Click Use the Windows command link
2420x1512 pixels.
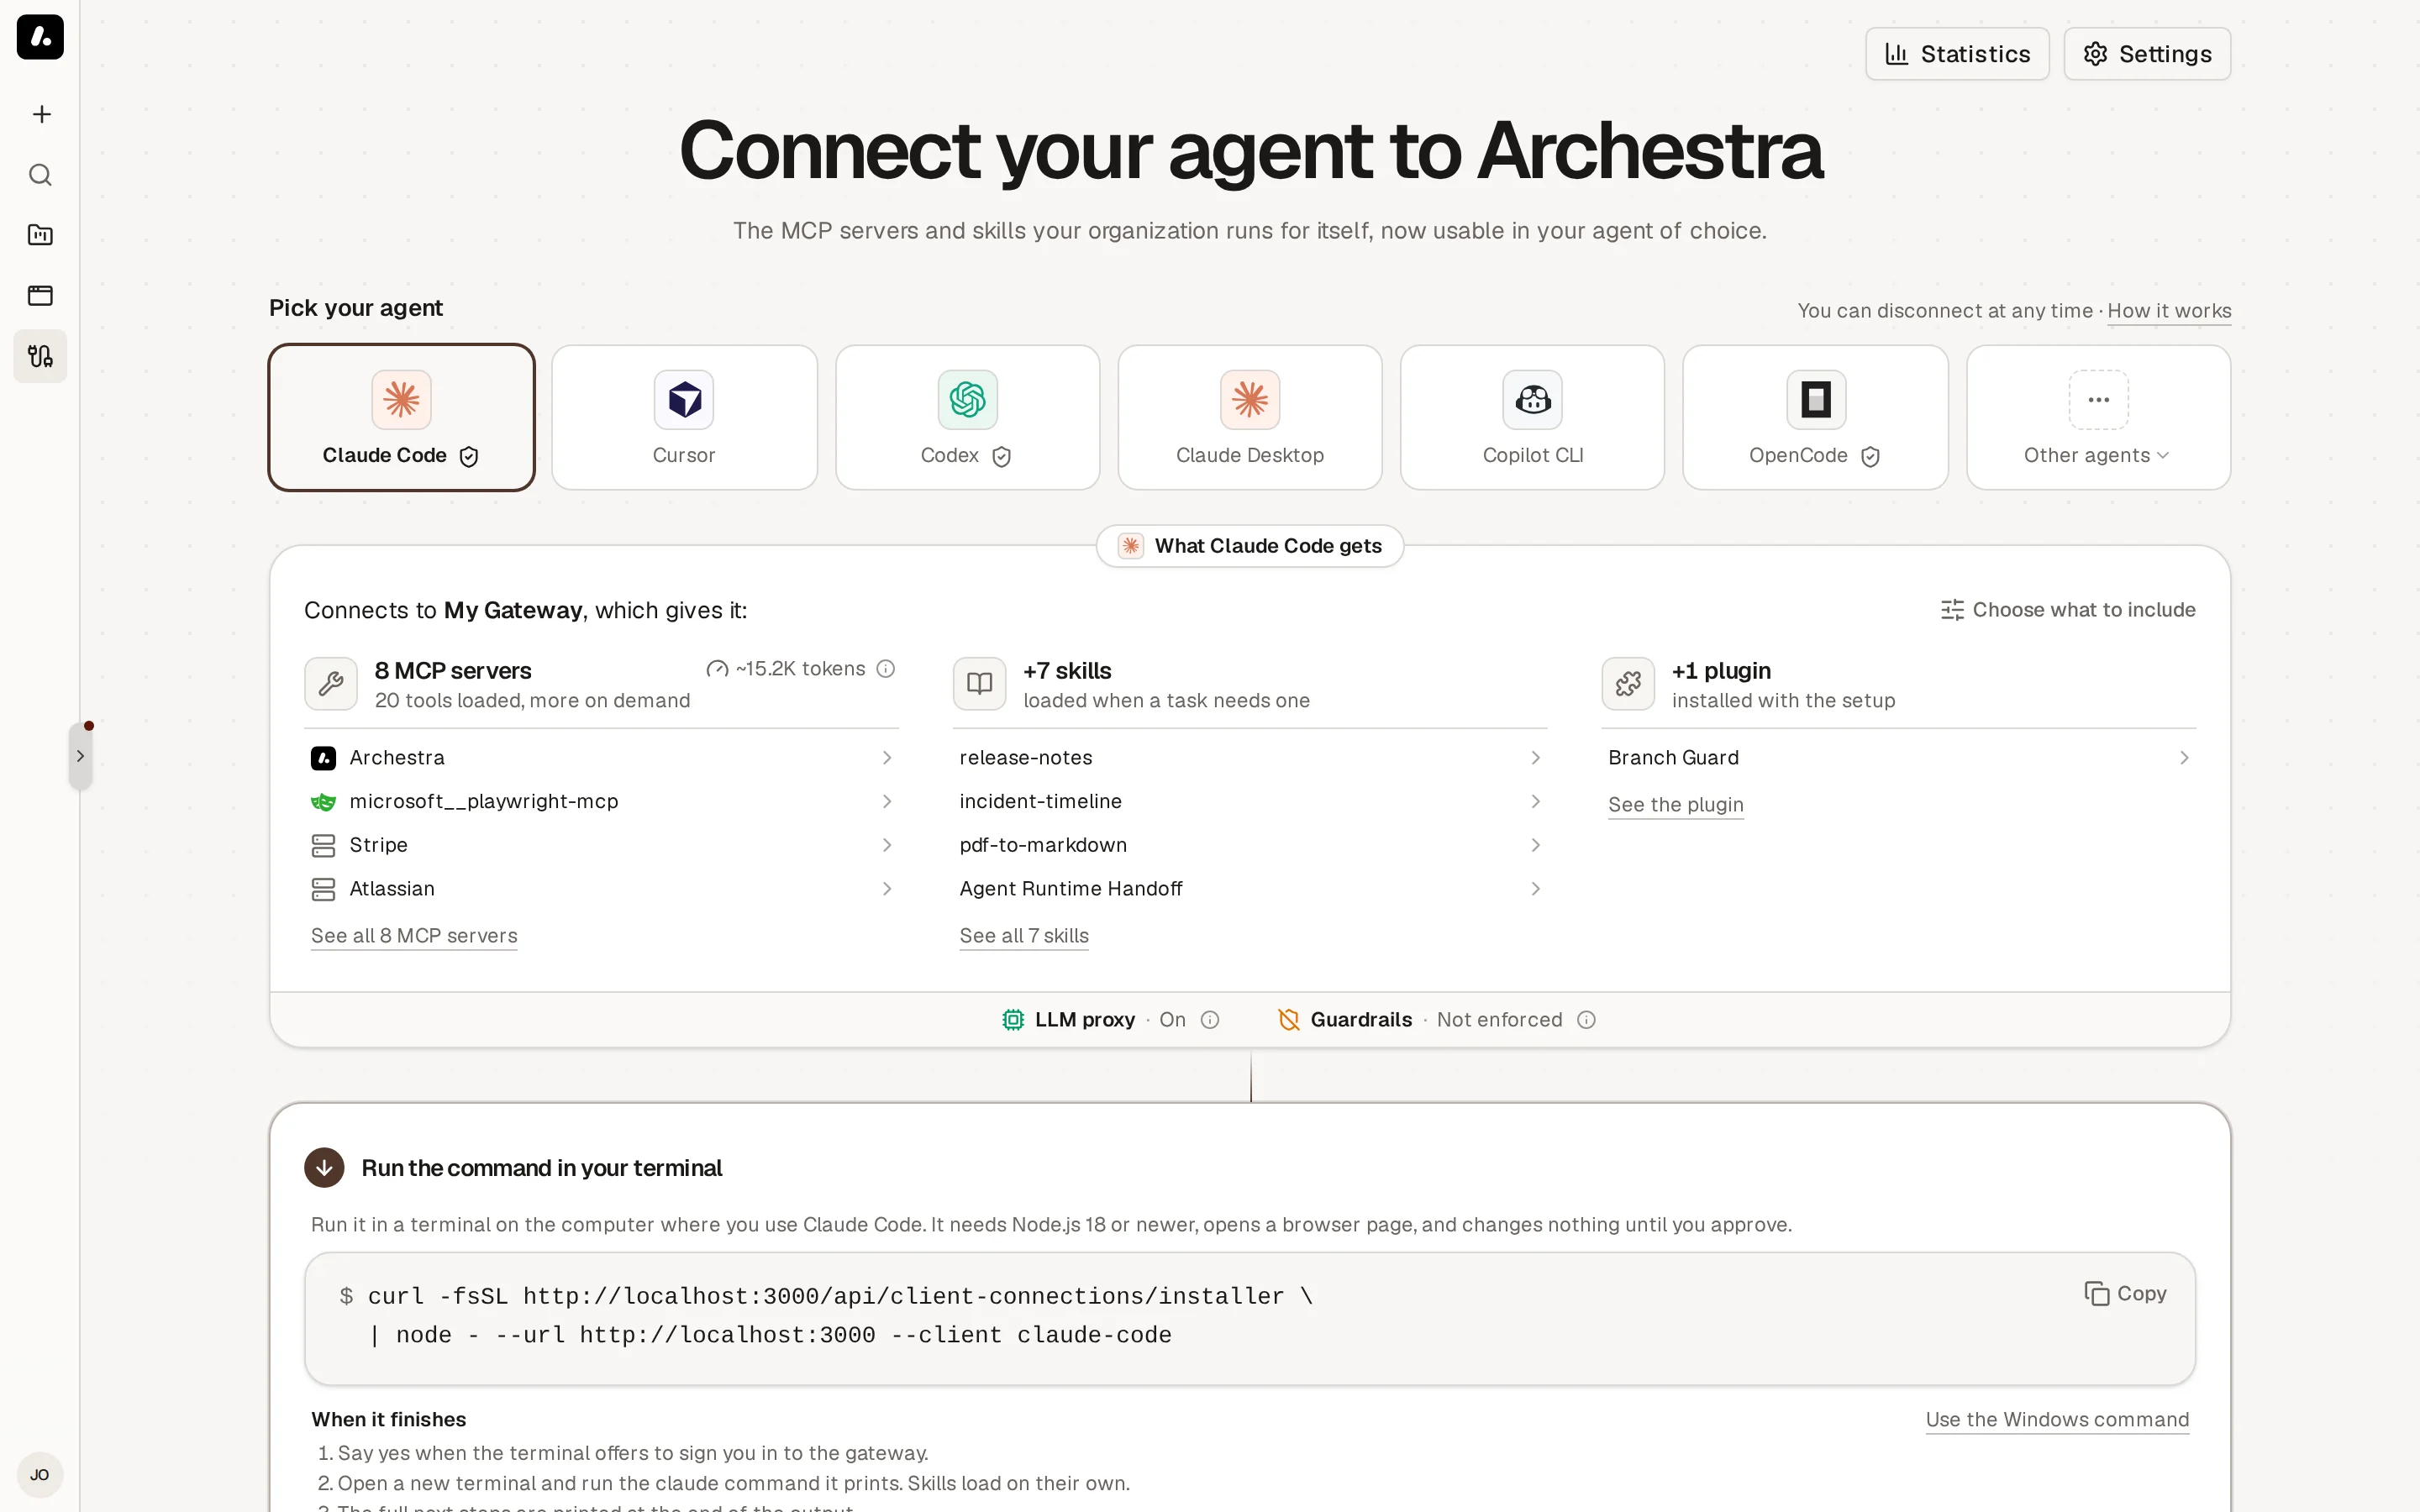pyautogui.click(x=2057, y=1420)
